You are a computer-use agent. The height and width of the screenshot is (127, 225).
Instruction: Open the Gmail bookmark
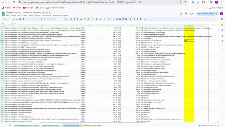[x=17, y=8]
